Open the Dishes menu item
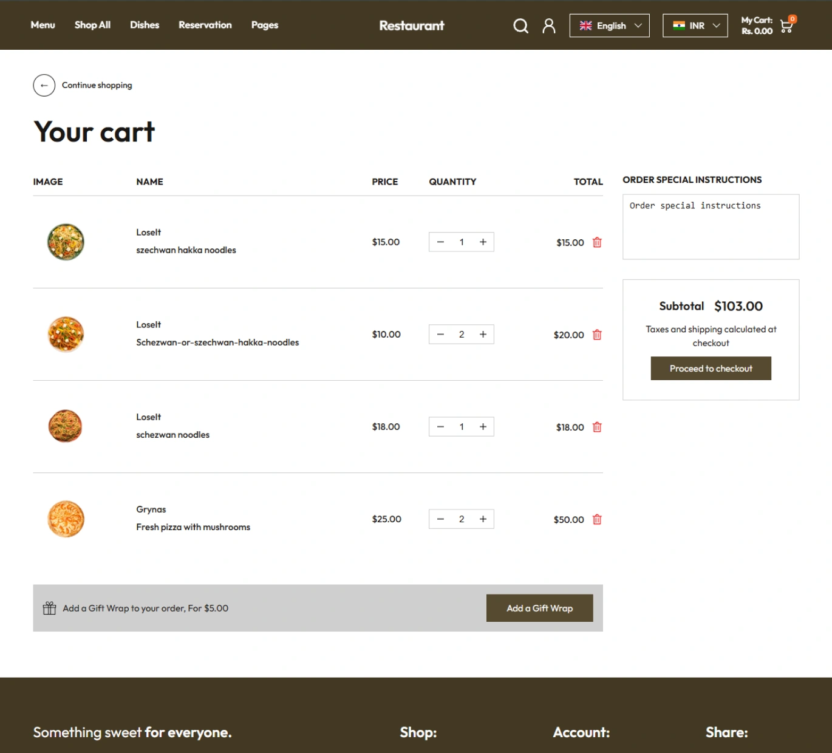 145,25
